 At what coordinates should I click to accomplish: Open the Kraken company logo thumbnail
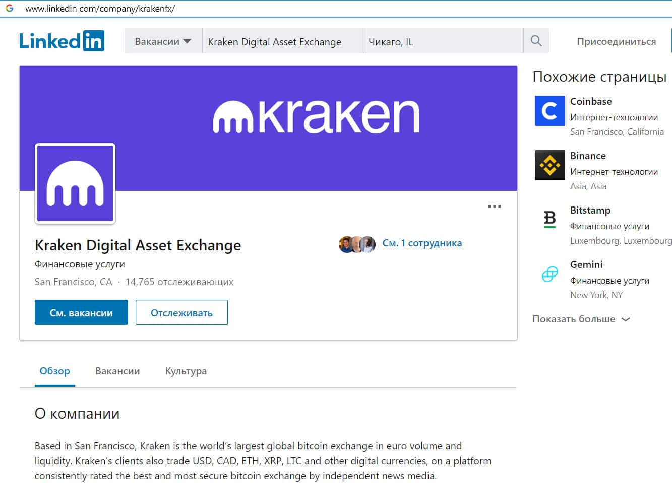(75, 183)
